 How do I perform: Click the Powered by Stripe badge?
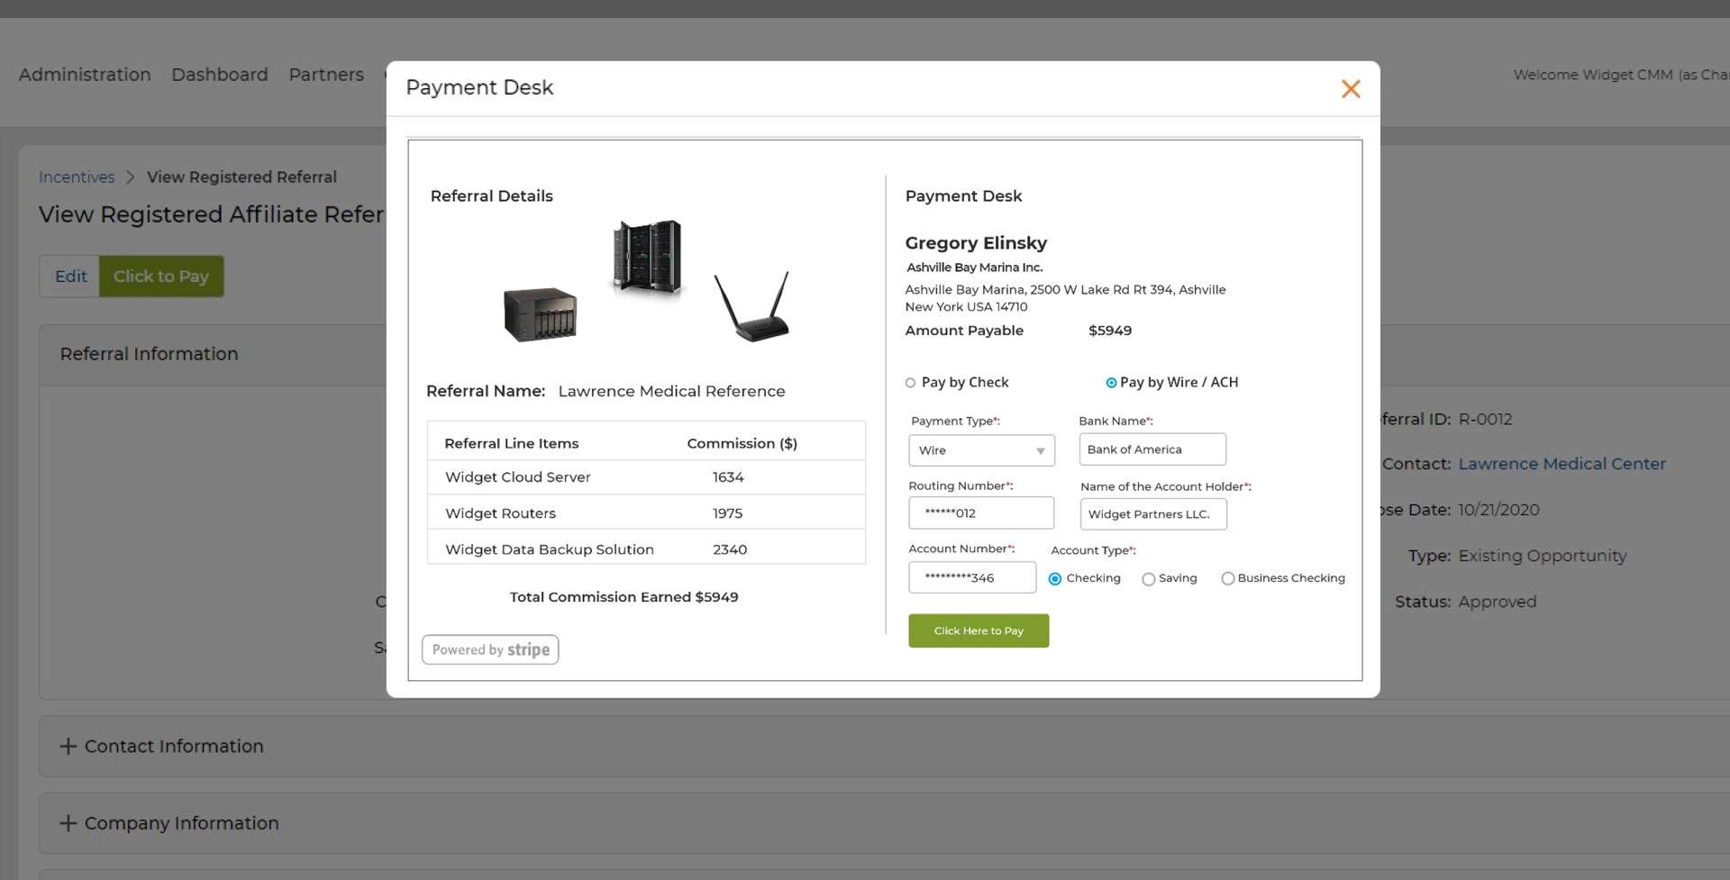[x=489, y=649]
